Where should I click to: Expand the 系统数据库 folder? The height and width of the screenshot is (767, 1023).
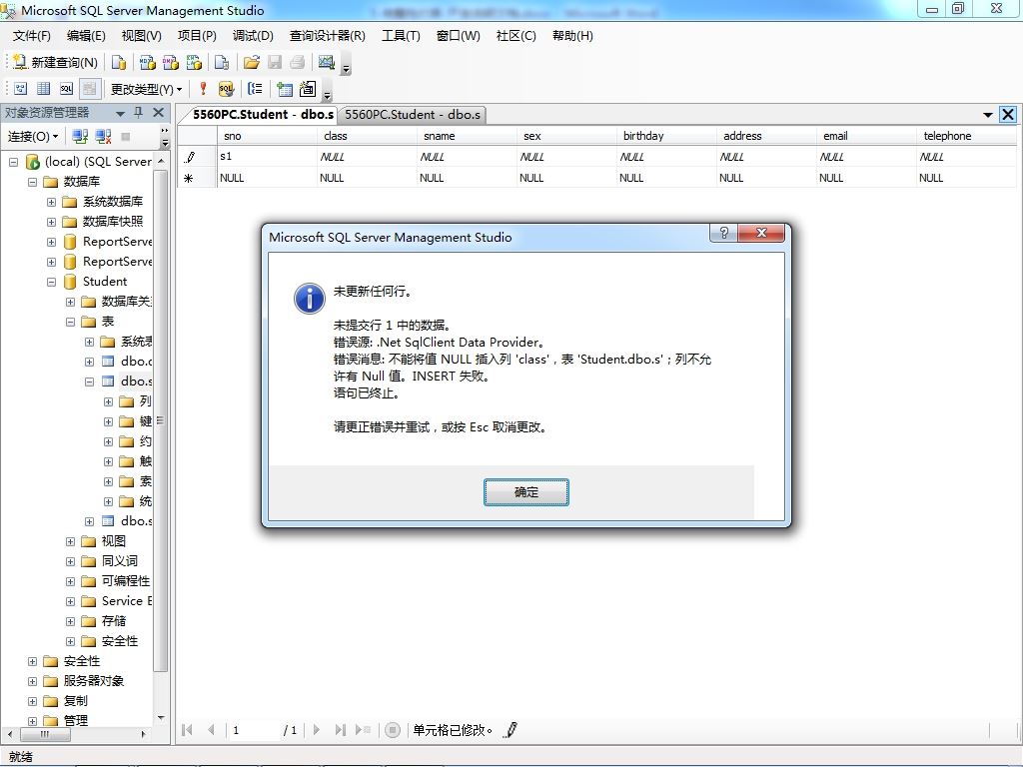click(51, 202)
